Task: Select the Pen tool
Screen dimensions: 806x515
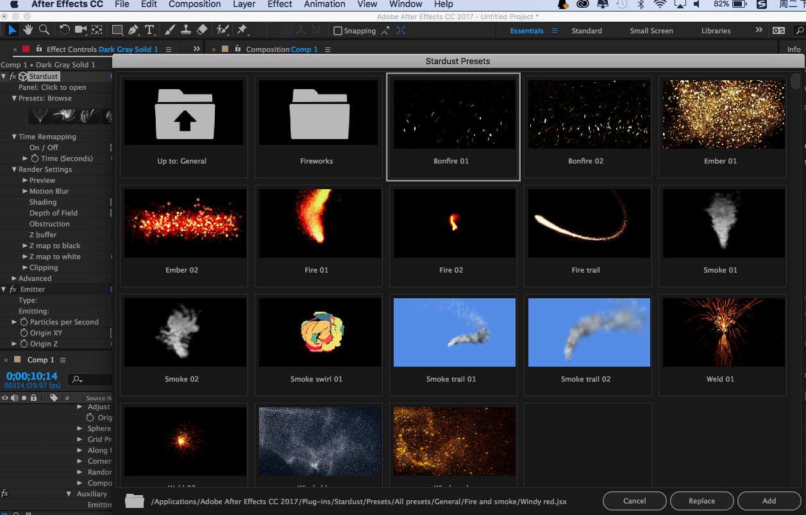Action: (133, 30)
